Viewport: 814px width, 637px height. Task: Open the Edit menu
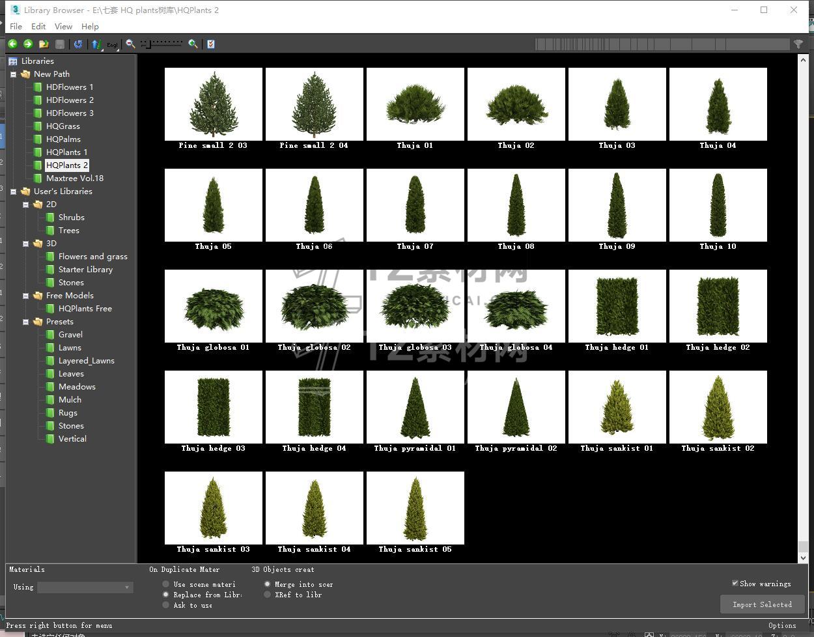(38, 26)
